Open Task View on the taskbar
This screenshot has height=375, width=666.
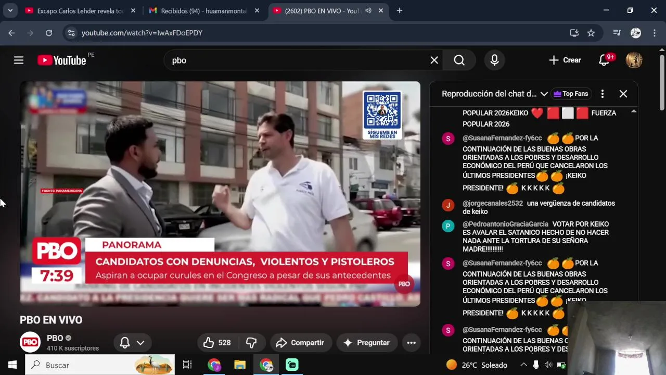point(187,365)
